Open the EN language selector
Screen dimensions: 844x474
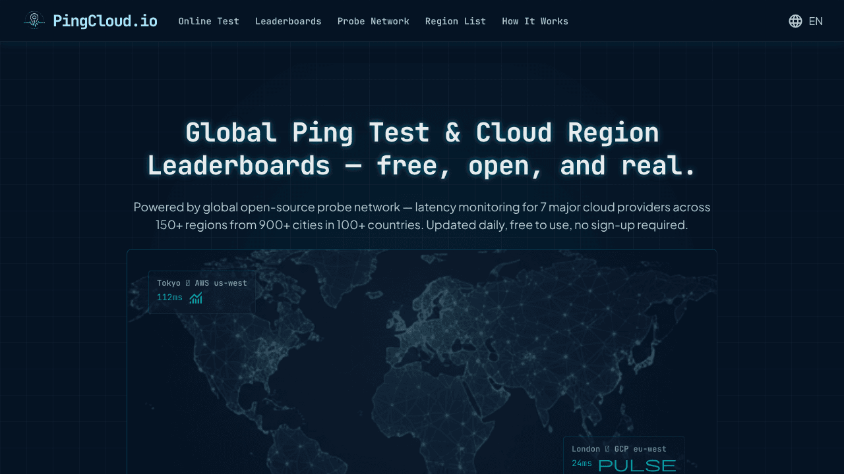pos(816,21)
